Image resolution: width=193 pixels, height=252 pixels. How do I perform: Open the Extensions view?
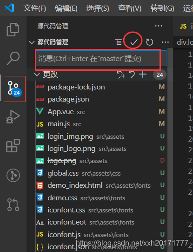[13, 146]
